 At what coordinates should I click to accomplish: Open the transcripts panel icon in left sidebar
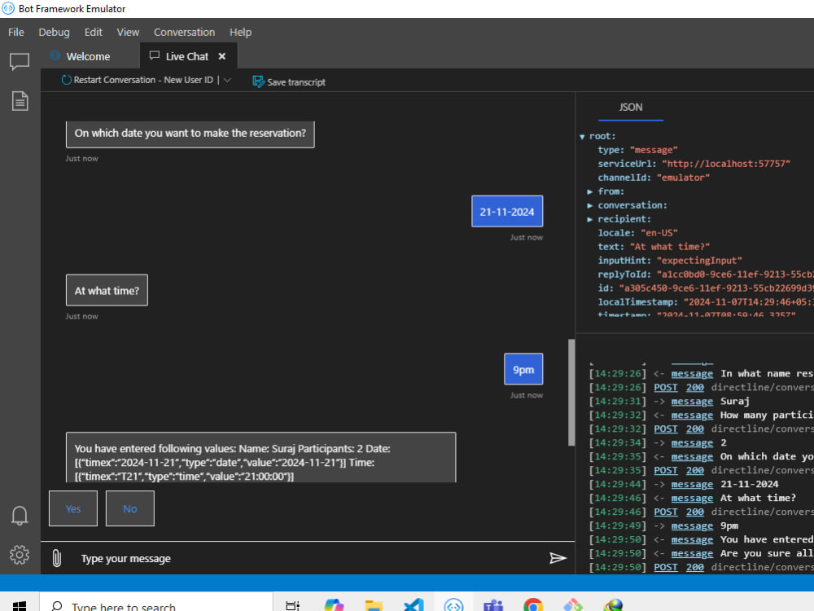19,100
